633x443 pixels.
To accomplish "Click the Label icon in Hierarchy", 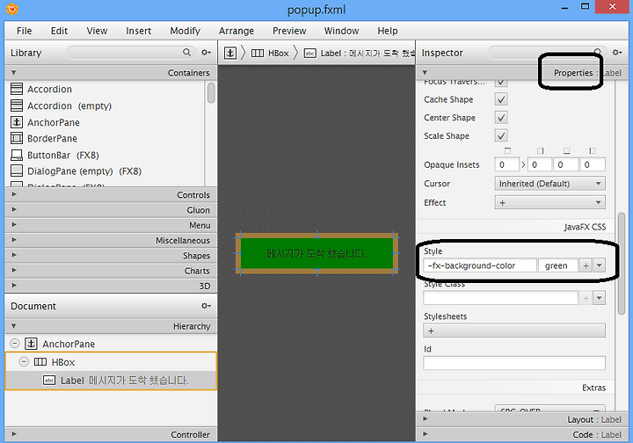I will [x=49, y=381].
